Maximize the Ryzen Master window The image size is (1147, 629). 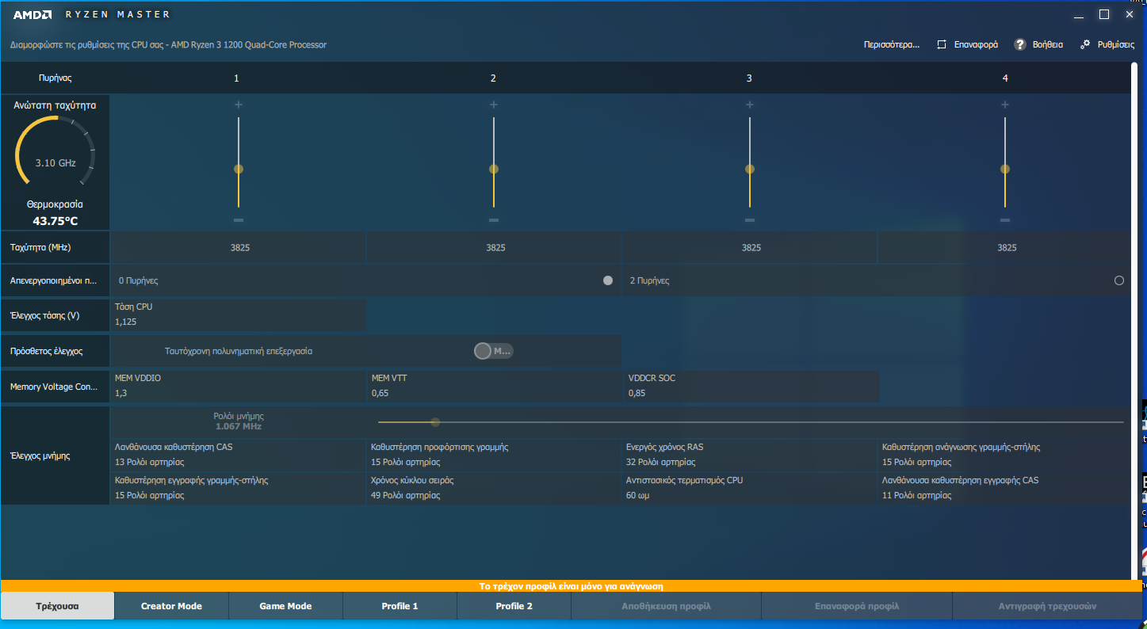[1104, 14]
